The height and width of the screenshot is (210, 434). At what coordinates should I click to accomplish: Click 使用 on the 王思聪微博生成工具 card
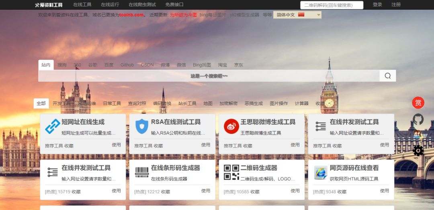295,145
